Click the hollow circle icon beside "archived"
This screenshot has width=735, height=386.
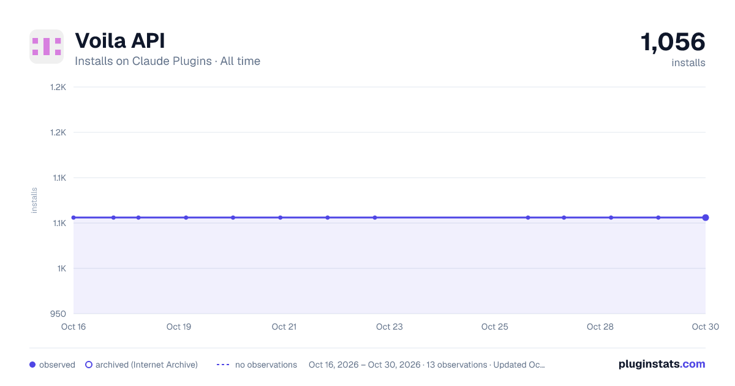click(x=89, y=365)
